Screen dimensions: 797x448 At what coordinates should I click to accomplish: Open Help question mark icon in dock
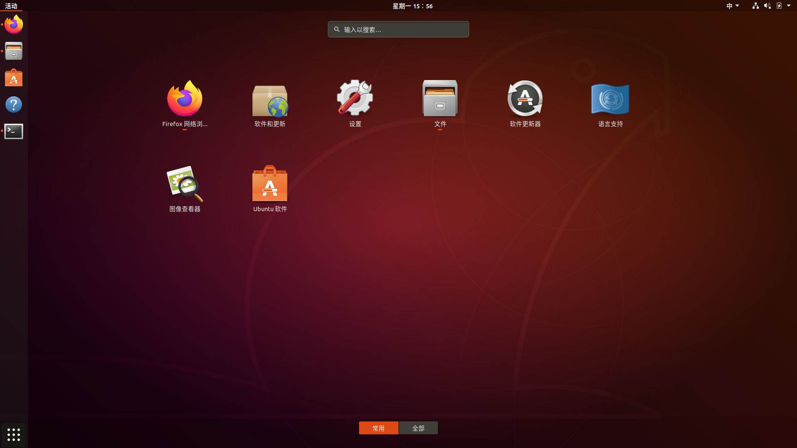(14, 105)
